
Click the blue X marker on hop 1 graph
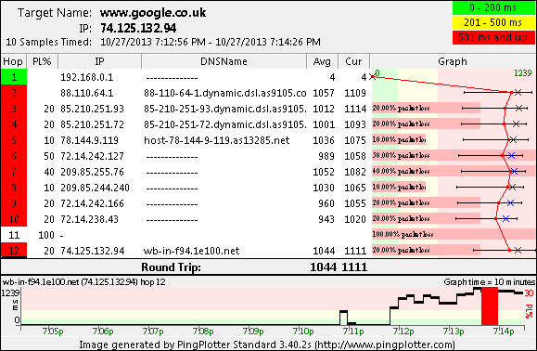point(372,77)
